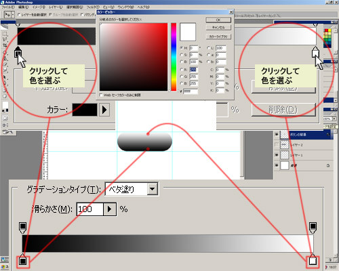Open ファイル menu
This screenshot has width=339, height=271.
pos(7,7)
